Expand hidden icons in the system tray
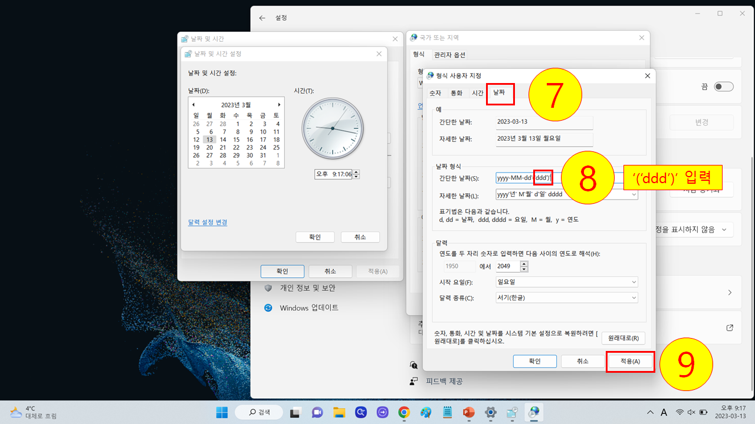The height and width of the screenshot is (424, 755). click(650, 412)
